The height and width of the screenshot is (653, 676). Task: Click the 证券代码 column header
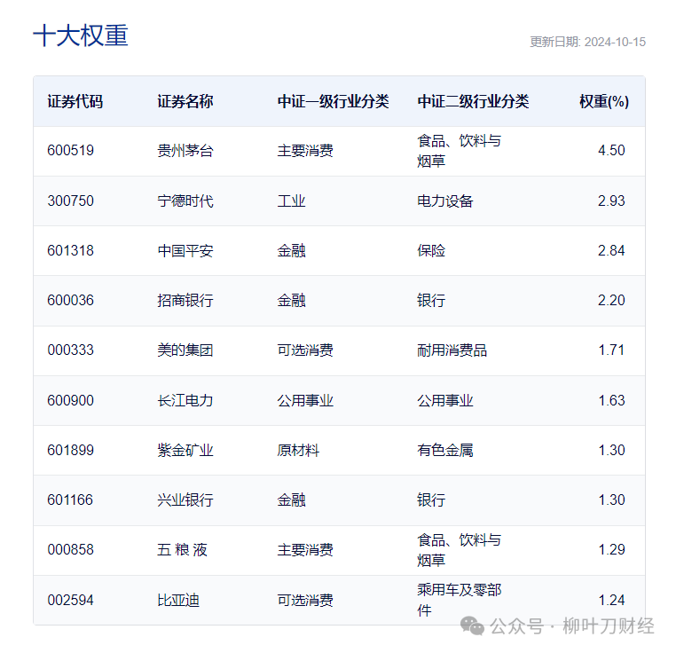tap(75, 102)
